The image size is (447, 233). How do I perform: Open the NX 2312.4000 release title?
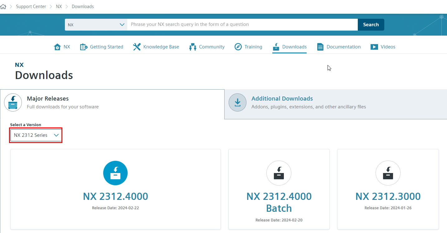click(x=115, y=196)
